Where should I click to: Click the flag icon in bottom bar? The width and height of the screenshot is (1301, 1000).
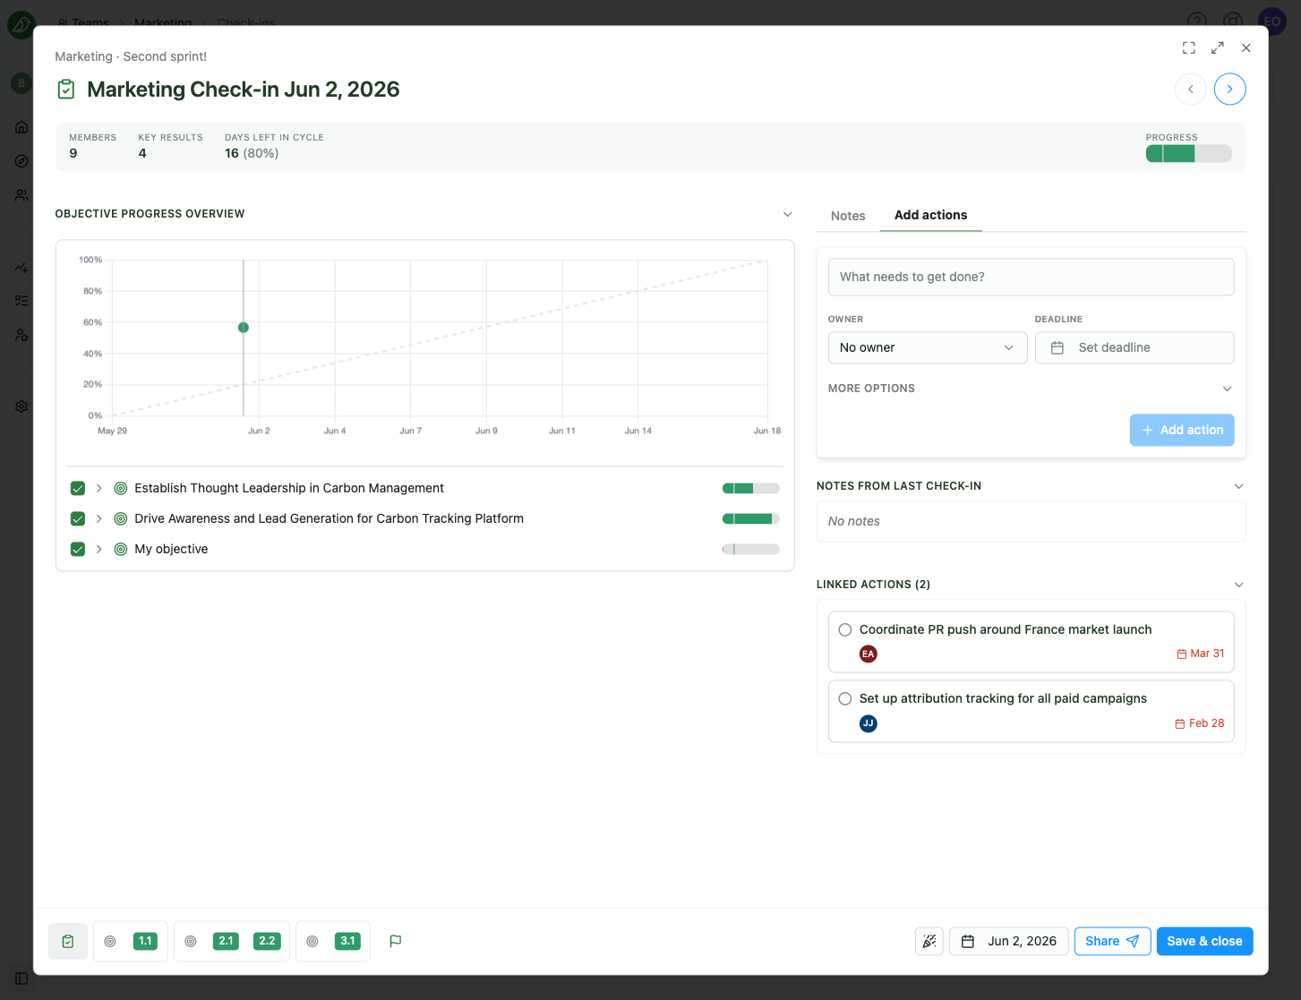pyautogui.click(x=396, y=941)
